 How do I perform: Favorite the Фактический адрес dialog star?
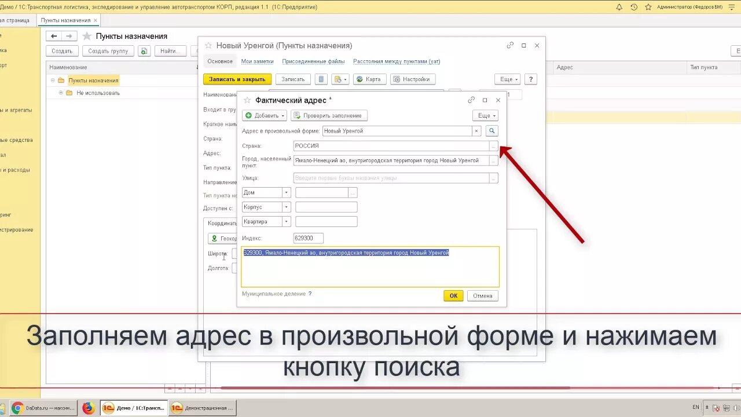pyautogui.click(x=247, y=100)
